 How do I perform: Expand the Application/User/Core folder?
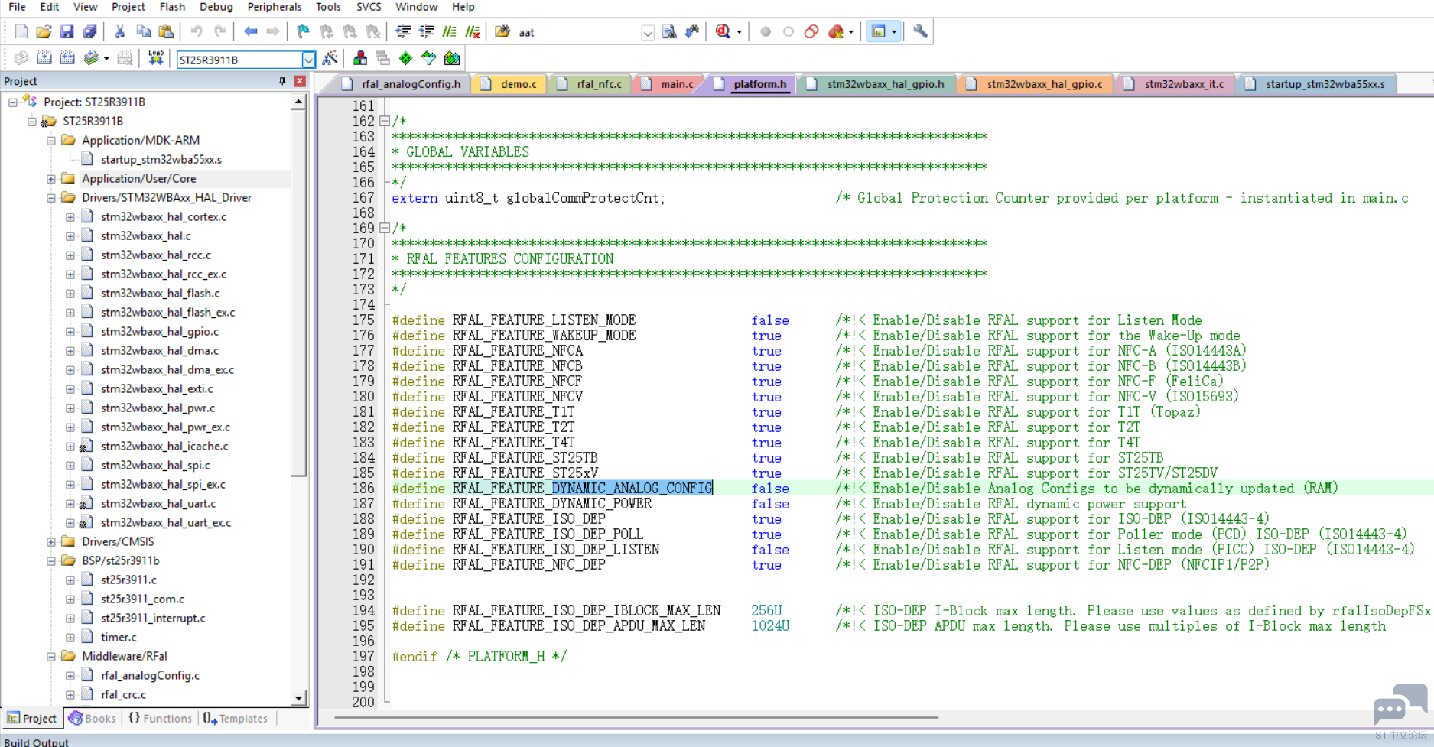pyautogui.click(x=51, y=179)
